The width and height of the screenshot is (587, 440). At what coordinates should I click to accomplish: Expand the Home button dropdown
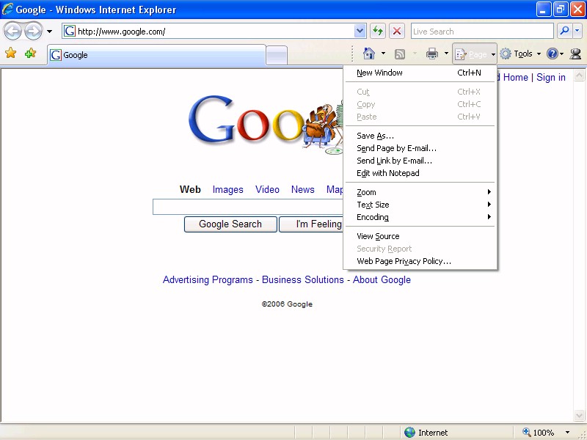383,54
